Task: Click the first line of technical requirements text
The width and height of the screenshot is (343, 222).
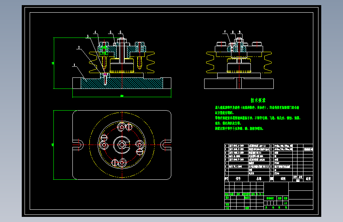Action: click(x=257, y=107)
